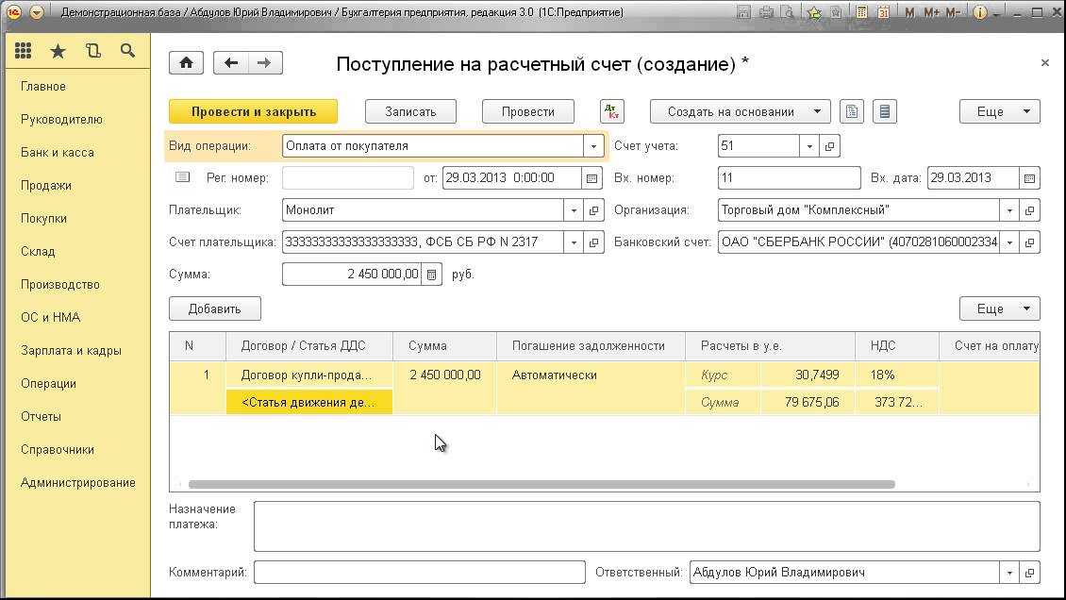The width and height of the screenshot is (1066, 600).
Task: Open Продажи section
Action: click(x=45, y=186)
